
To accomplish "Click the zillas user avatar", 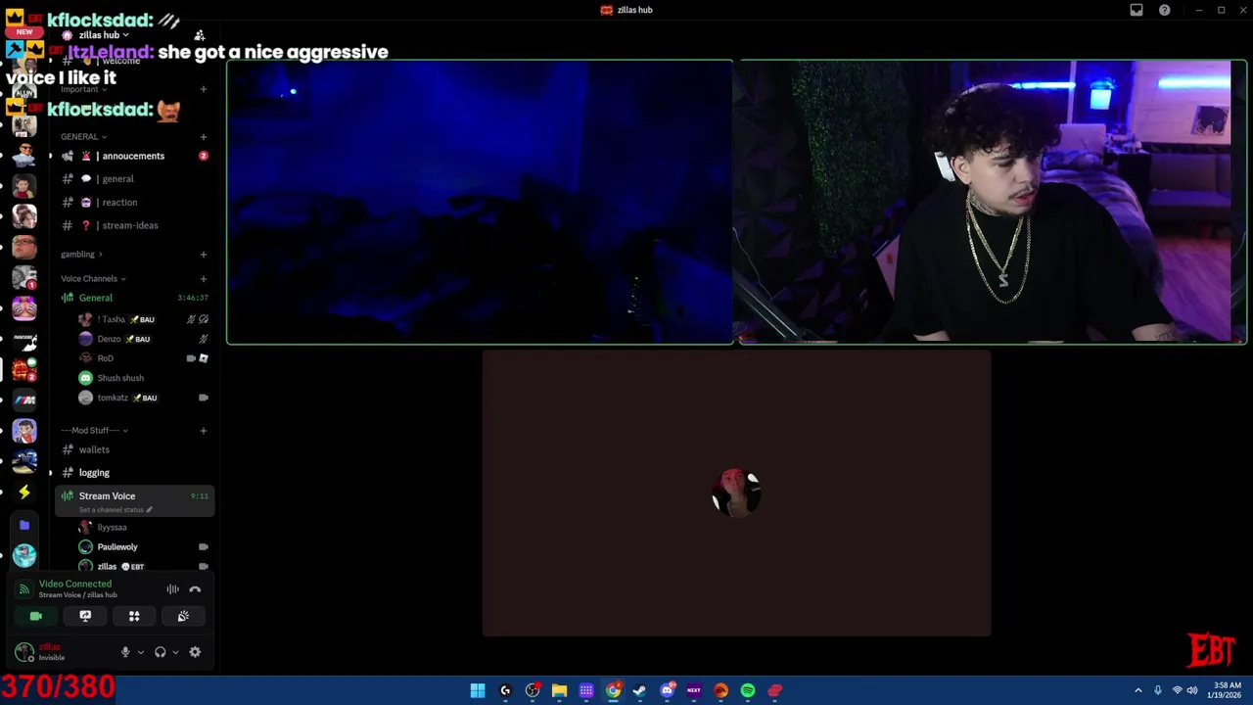I will [24, 652].
